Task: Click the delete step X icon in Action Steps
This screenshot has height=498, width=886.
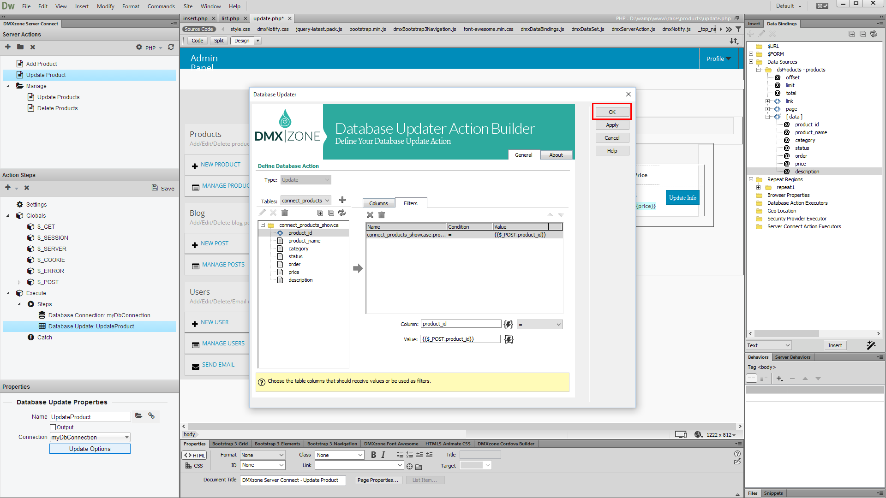Action: coord(27,188)
